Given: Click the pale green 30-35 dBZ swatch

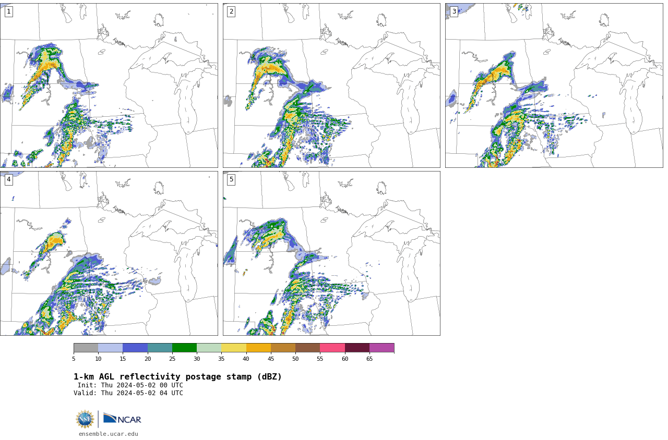Looking at the screenshot, I should coord(209,348).
